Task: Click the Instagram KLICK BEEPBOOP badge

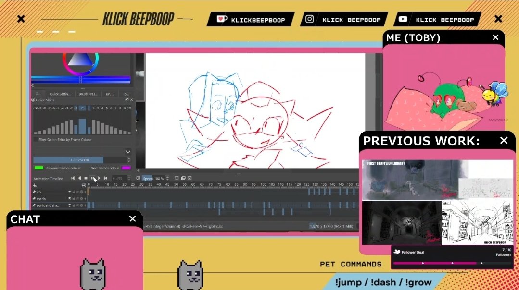Action: [x=343, y=19]
